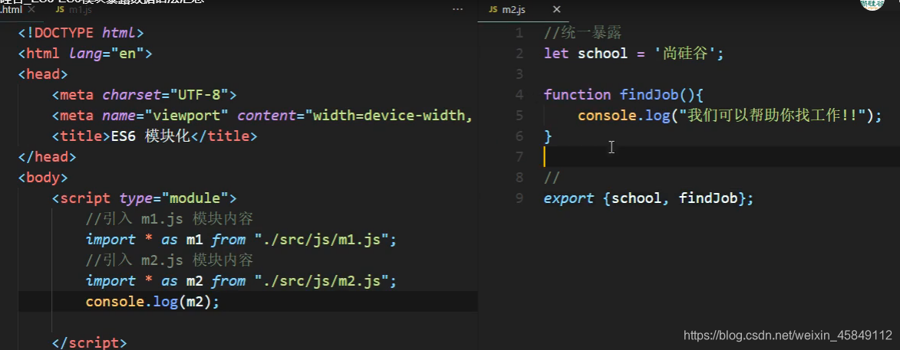Click the "export {school, findJob};" line

point(648,198)
